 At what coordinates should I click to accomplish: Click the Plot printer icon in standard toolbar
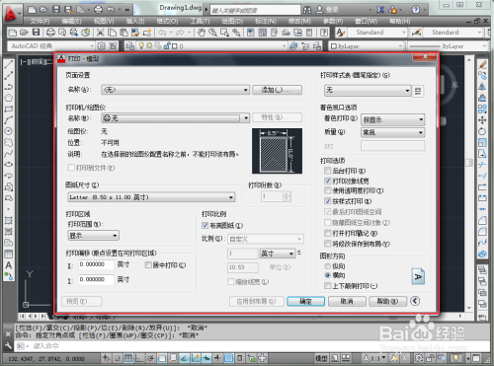(50, 33)
